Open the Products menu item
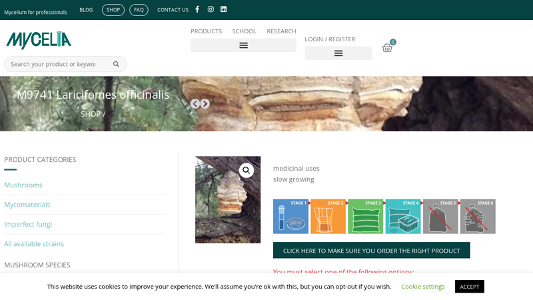 coord(206,31)
